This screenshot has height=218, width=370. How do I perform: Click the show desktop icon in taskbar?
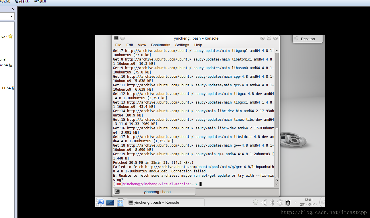(110, 203)
